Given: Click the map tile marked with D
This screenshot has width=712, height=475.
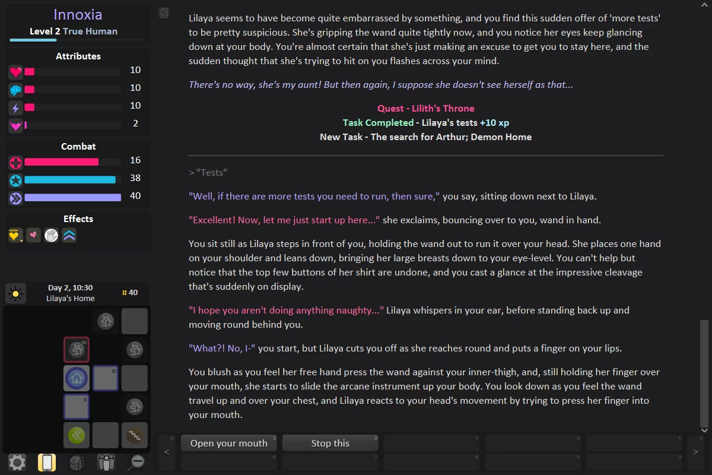Looking at the screenshot, I should (106, 378).
